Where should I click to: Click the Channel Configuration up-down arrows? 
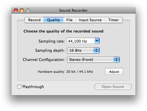(117, 60)
